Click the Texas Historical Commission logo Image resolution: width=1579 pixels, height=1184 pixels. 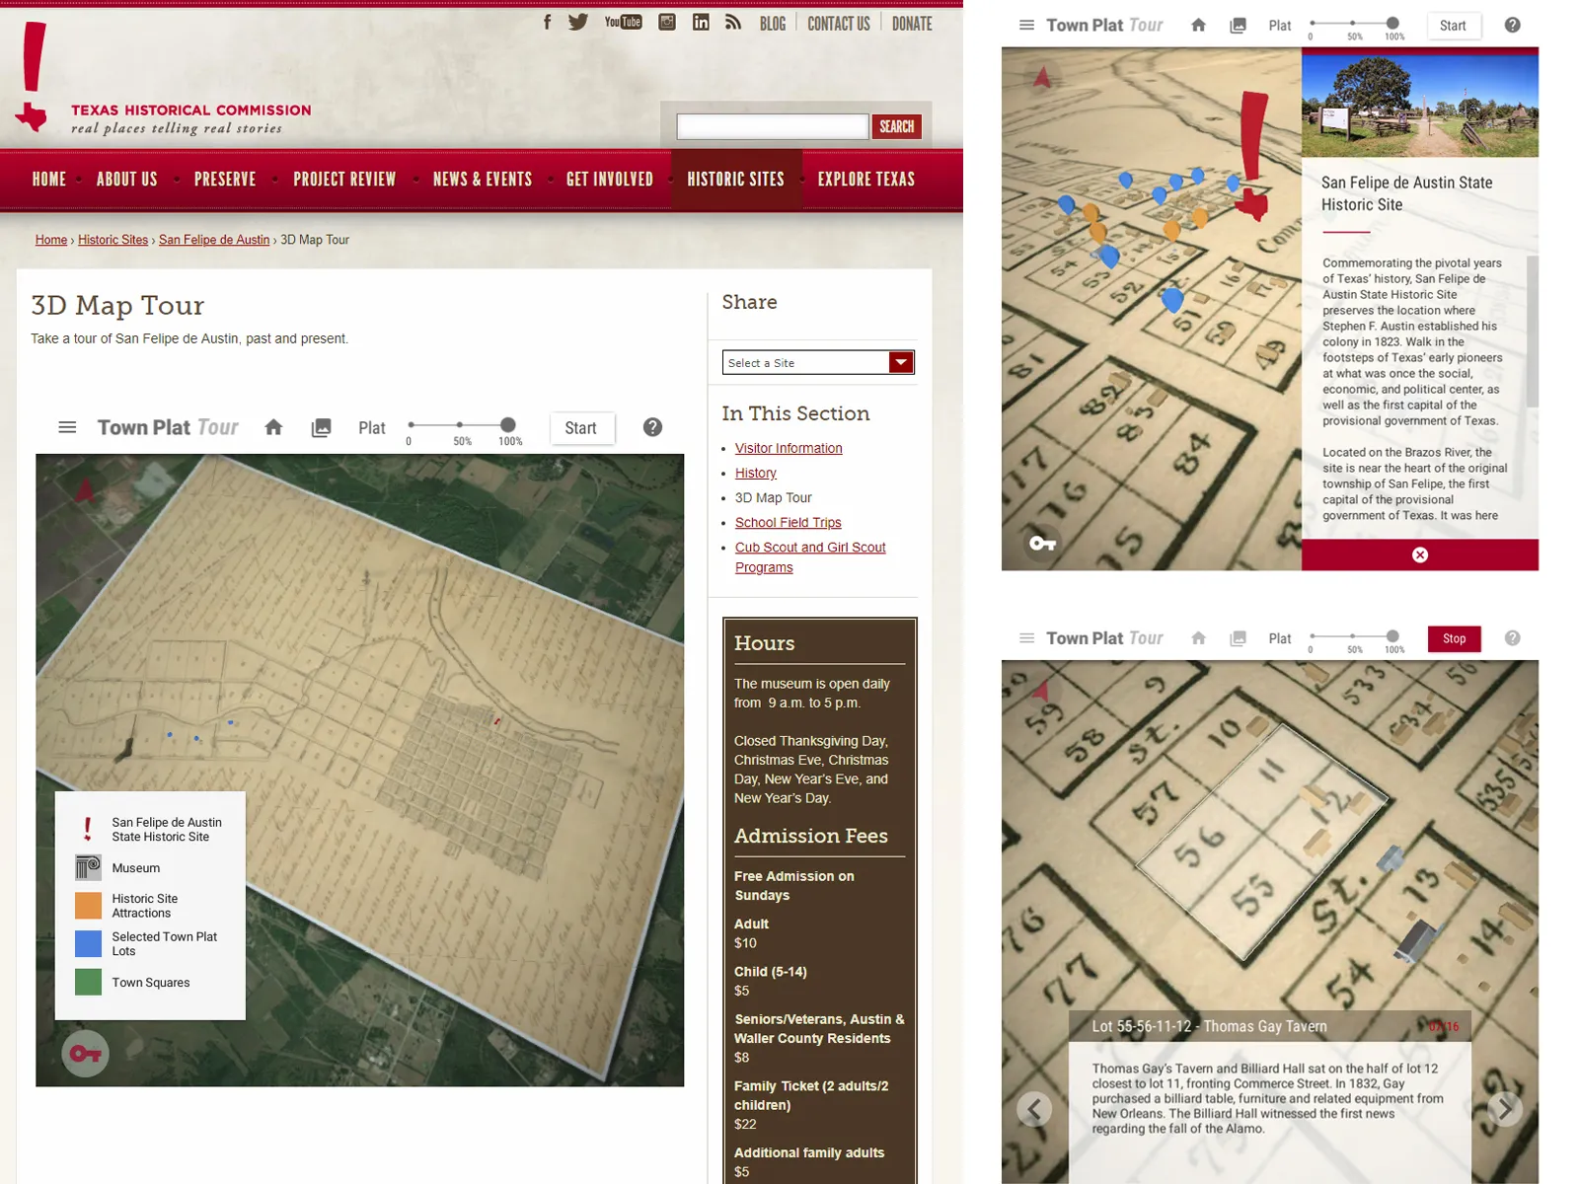[165, 78]
